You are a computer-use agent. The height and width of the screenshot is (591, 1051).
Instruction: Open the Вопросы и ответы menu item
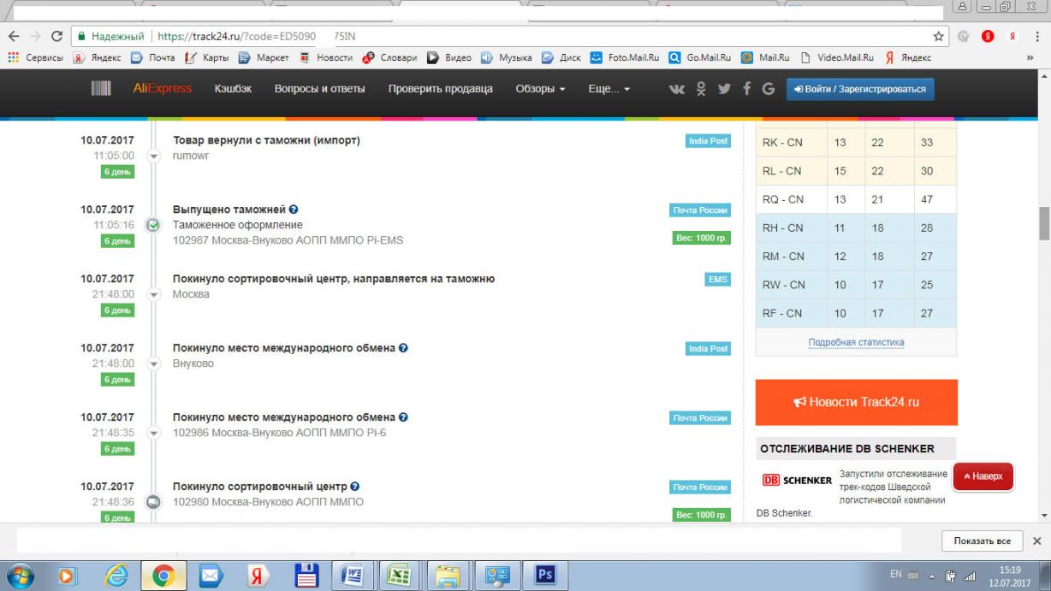[x=319, y=89]
